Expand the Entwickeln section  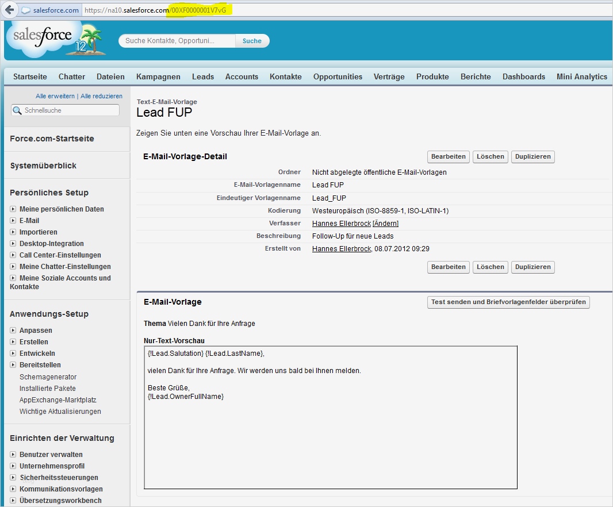click(x=13, y=354)
